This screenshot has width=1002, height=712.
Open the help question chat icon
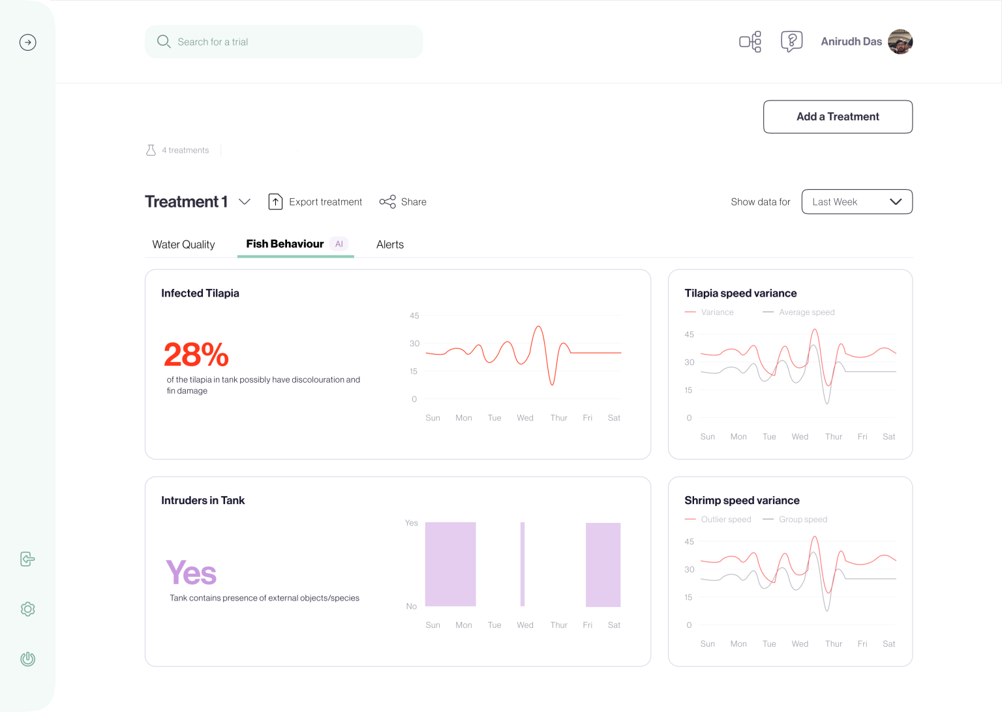791,42
